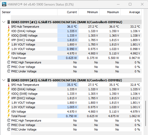Select DIMM #3 1.0V VOUT Voltage row

[74, 107]
